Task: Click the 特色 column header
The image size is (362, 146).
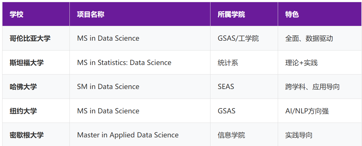Action: [x=292, y=14]
